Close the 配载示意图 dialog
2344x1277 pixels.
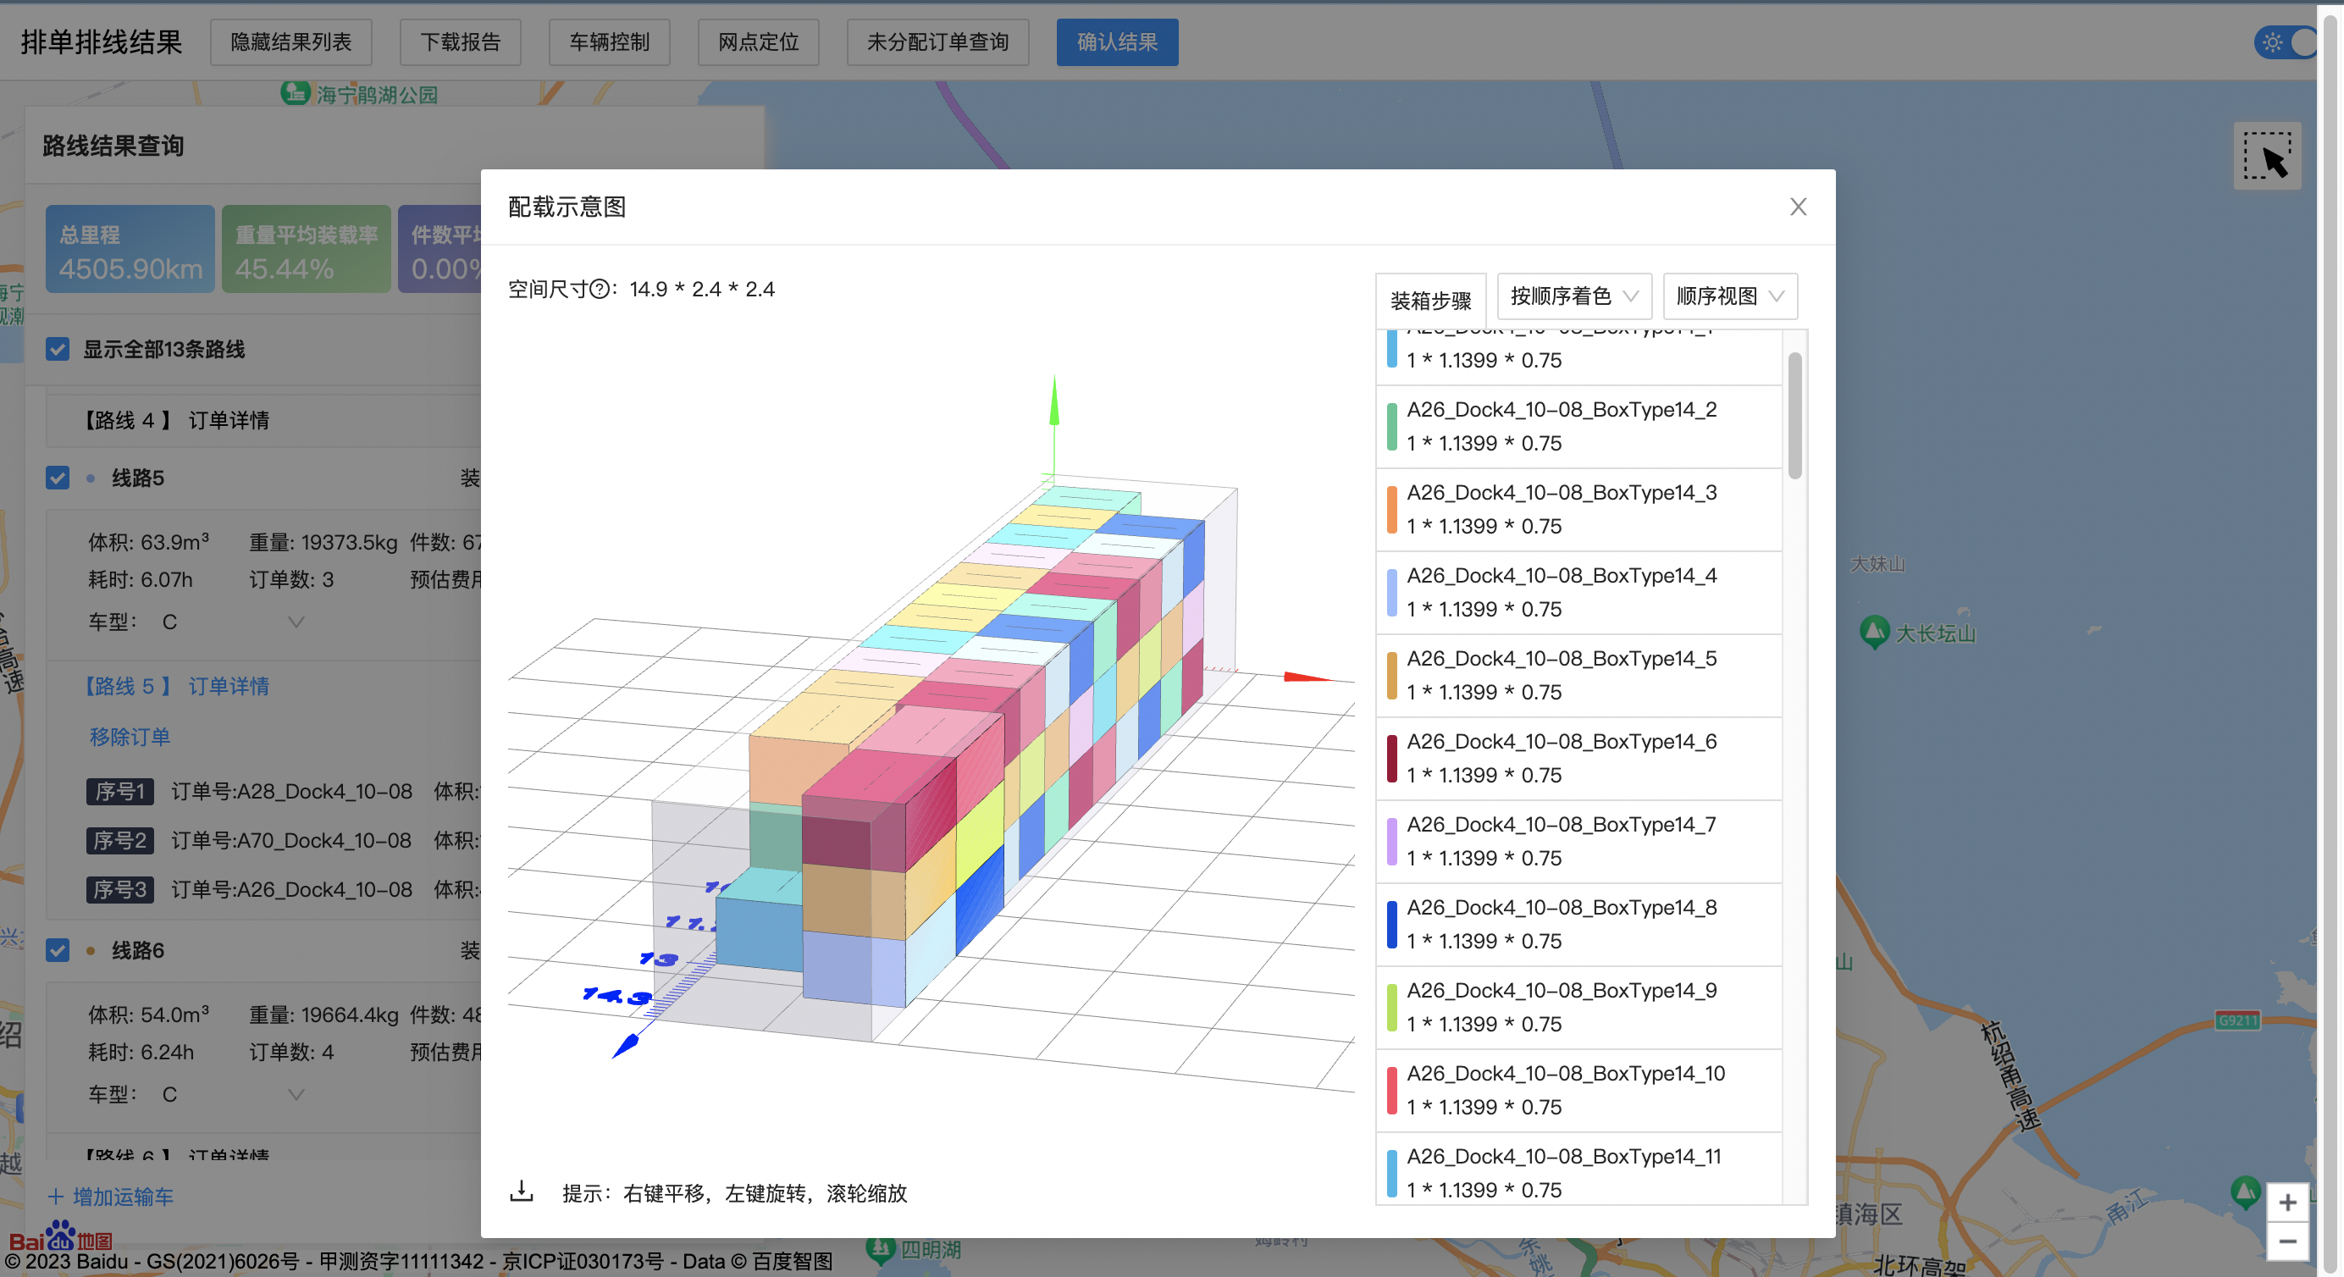pos(1797,207)
